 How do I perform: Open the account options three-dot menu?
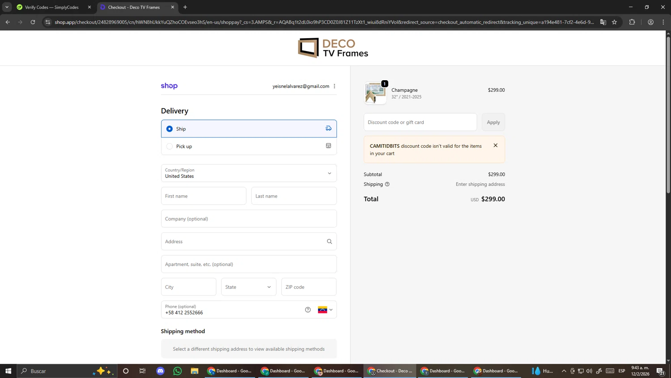point(334,86)
